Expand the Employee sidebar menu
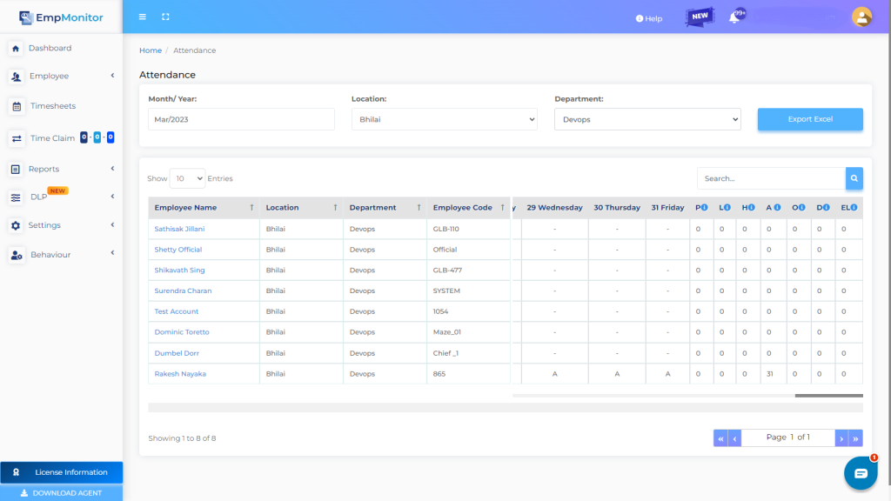891x501 pixels. tap(62, 76)
